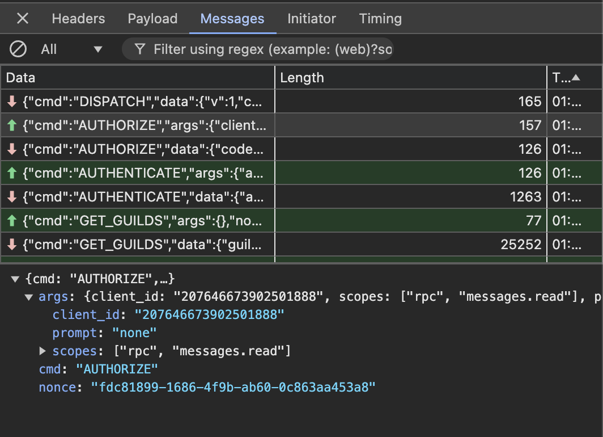Click the filter funnel icon

point(139,49)
